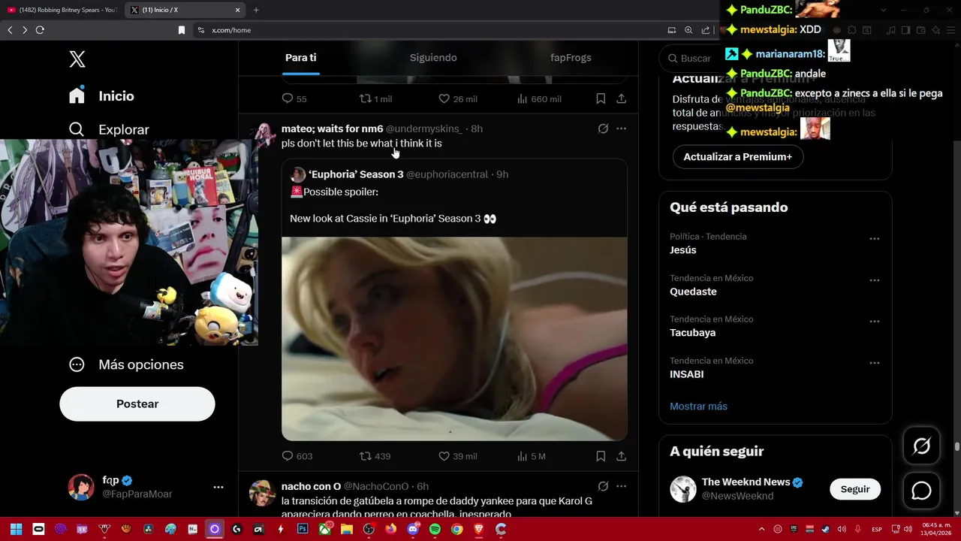Click the mateo profile avatar

(264, 134)
